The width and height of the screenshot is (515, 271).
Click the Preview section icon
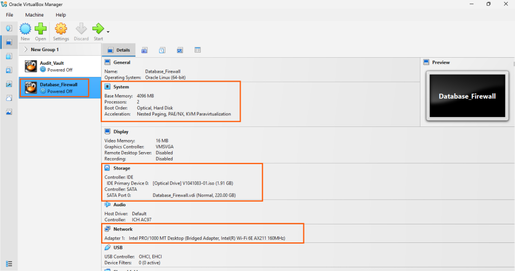(x=426, y=62)
